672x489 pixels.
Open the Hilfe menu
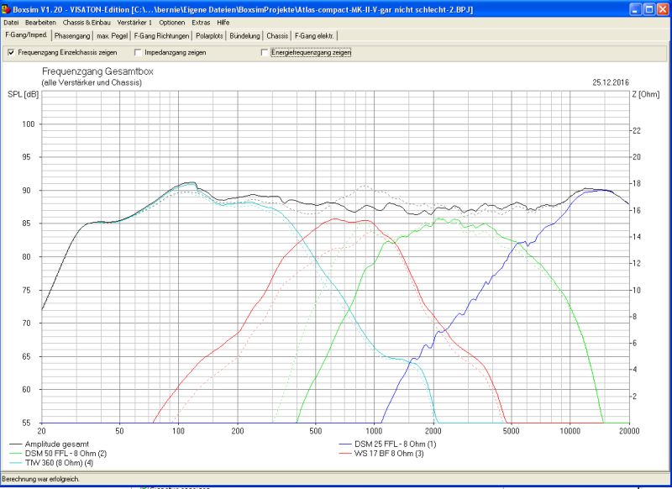pos(223,22)
